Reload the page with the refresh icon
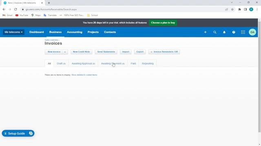The height and width of the screenshot is (146, 261). [x=15, y=9]
